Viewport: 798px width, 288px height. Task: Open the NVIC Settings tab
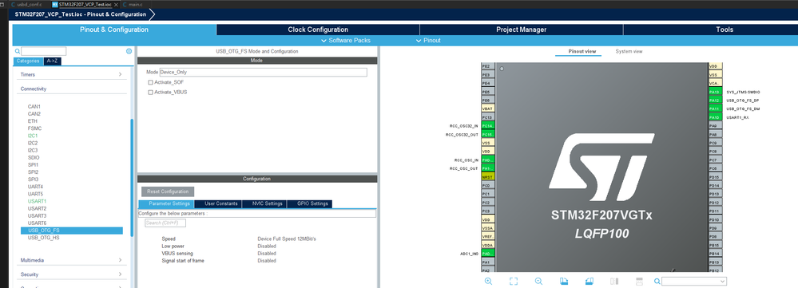(x=267, y=203)
